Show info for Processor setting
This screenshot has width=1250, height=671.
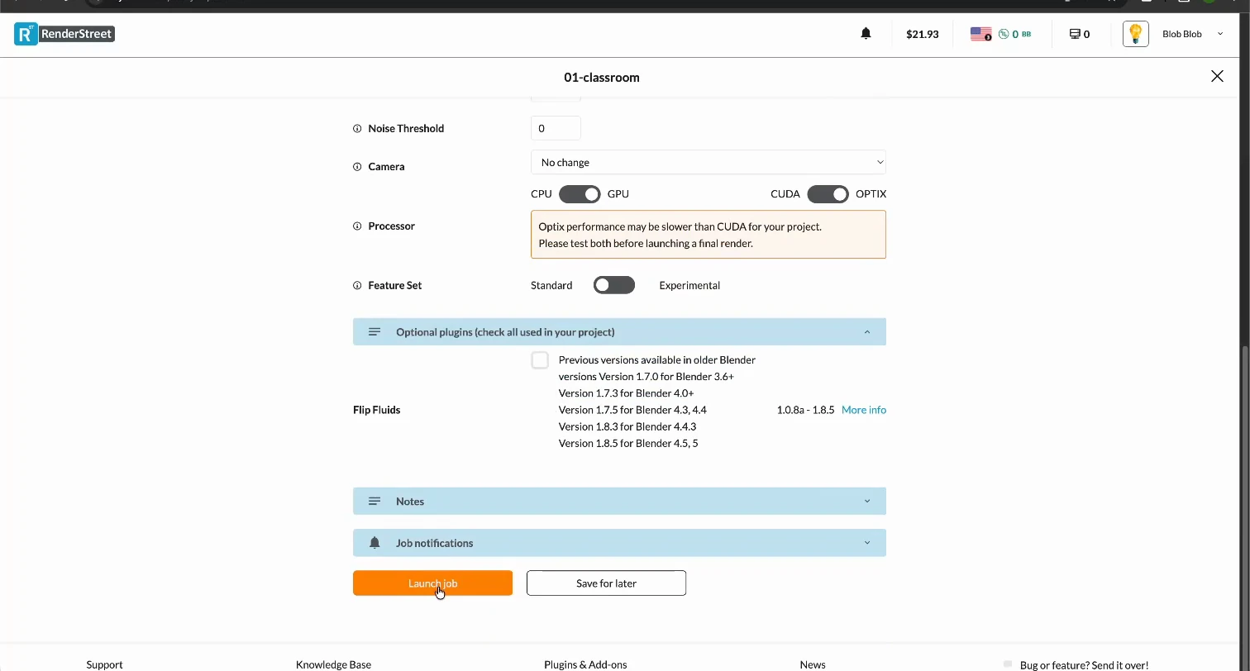click(357, 226)
